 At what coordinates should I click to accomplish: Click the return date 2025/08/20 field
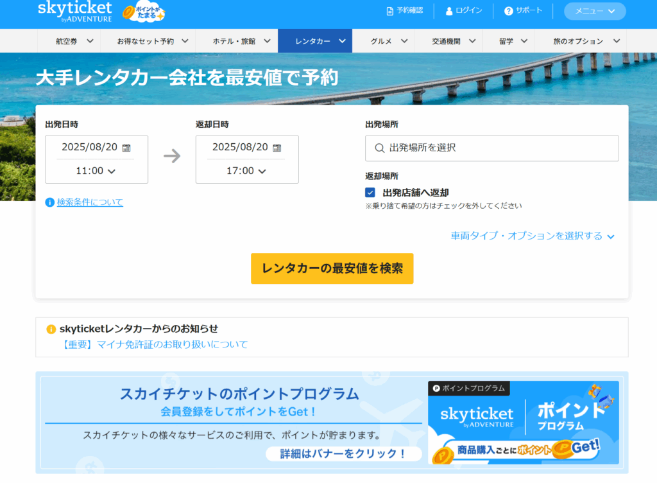tap(247, 147)
